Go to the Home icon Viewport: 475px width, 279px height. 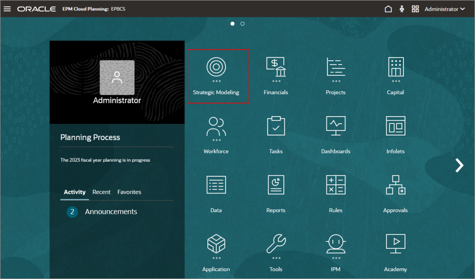coord(388,9)
